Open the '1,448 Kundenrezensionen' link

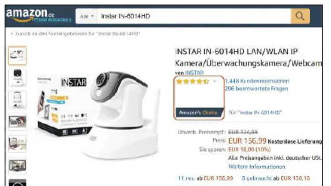pos(257,81)
